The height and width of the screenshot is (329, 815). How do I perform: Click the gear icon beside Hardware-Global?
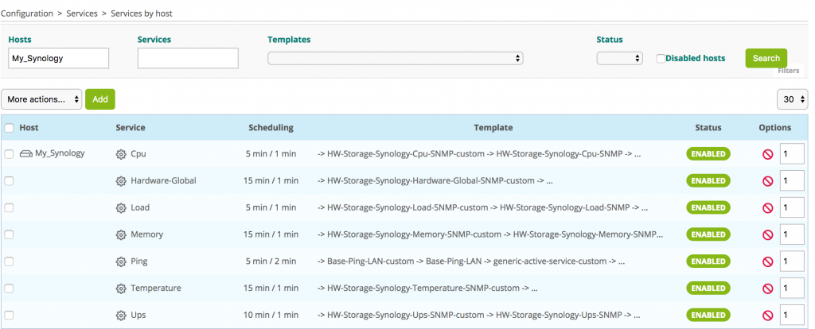coord(121,181)
